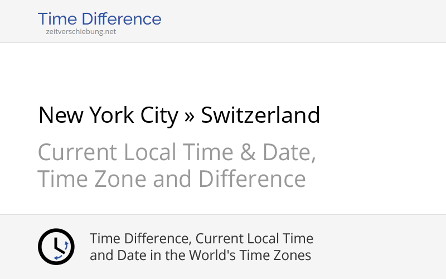Click the "Current Local Time & Date," subtitle line
446x279 pixels.
(x=177, y=152)
